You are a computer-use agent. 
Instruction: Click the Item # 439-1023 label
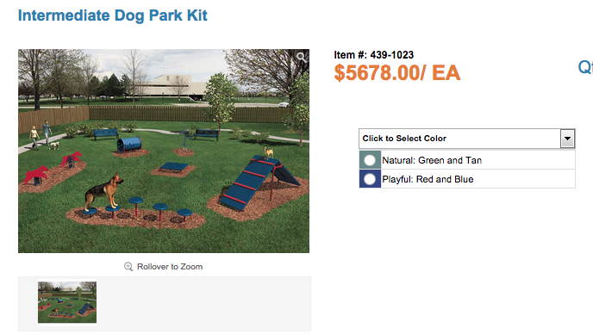point(374,55)
